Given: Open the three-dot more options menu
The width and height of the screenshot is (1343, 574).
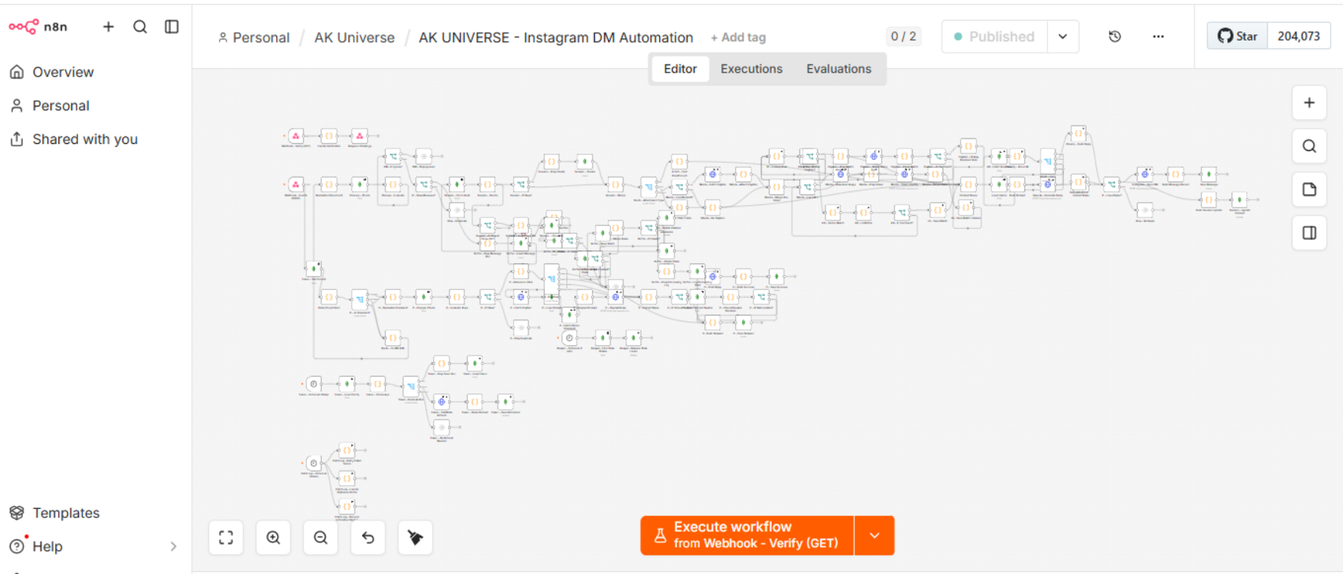Looking at the screenshot, I should pos(1158,37).
